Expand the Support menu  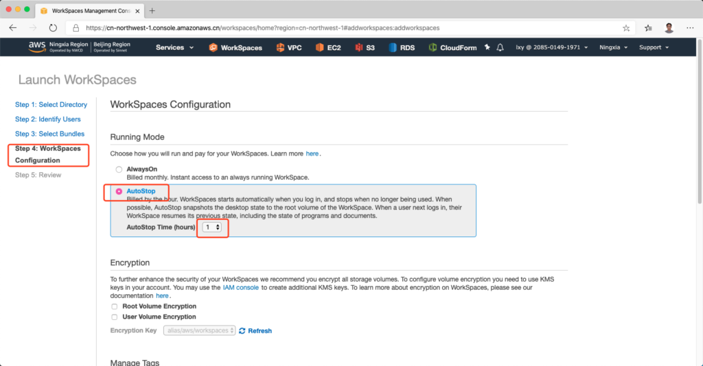point(653,47)
